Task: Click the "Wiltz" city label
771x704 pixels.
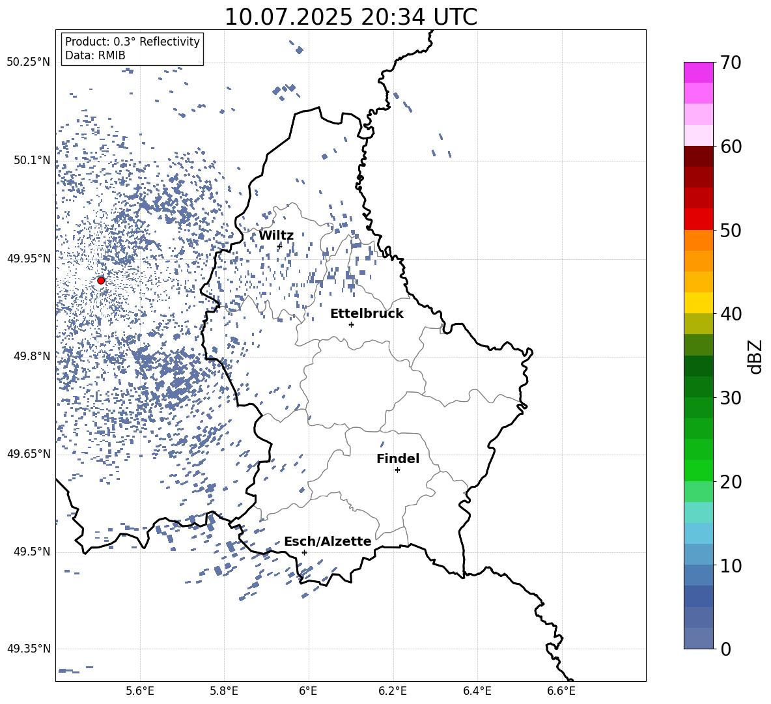Action: point(276,235)
